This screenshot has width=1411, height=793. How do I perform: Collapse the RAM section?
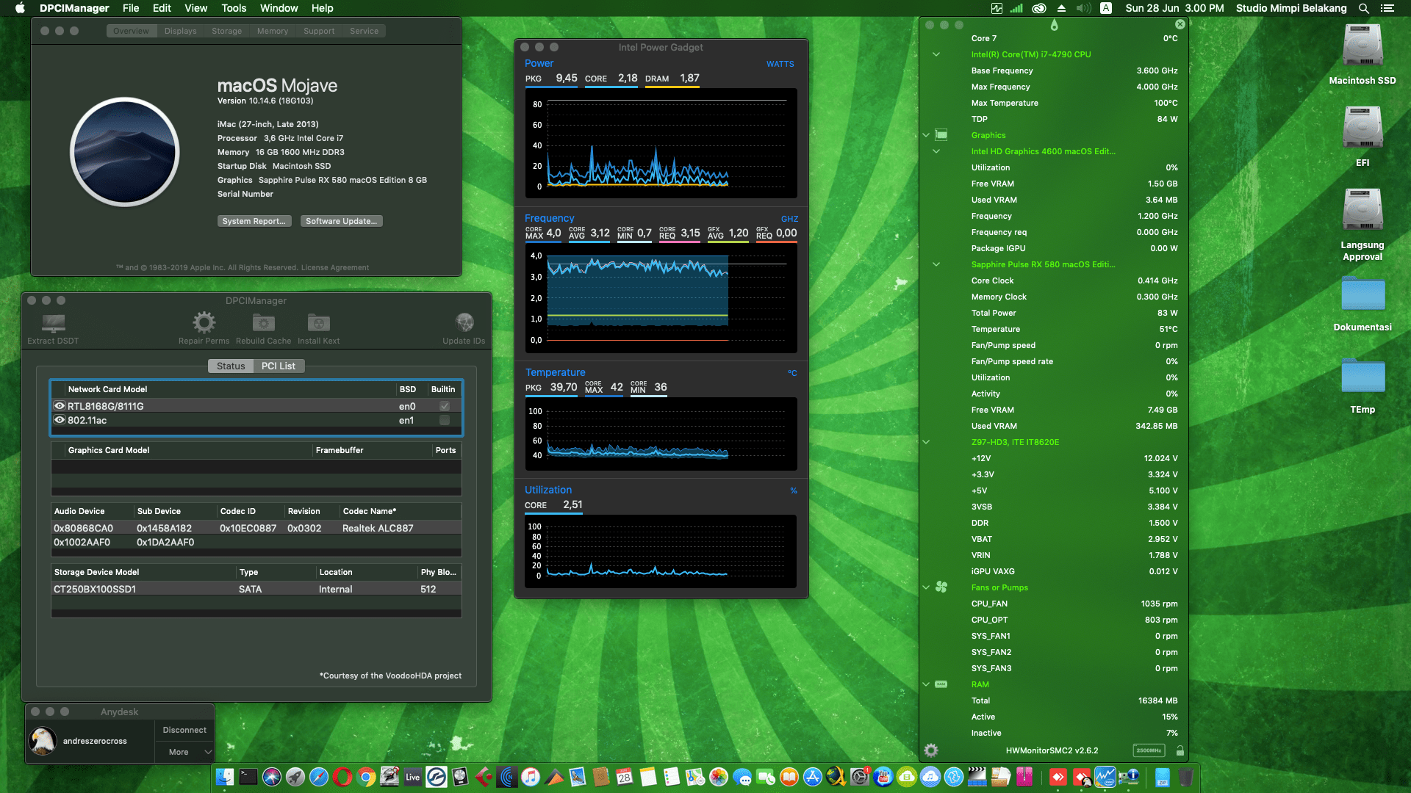(926, 684)
